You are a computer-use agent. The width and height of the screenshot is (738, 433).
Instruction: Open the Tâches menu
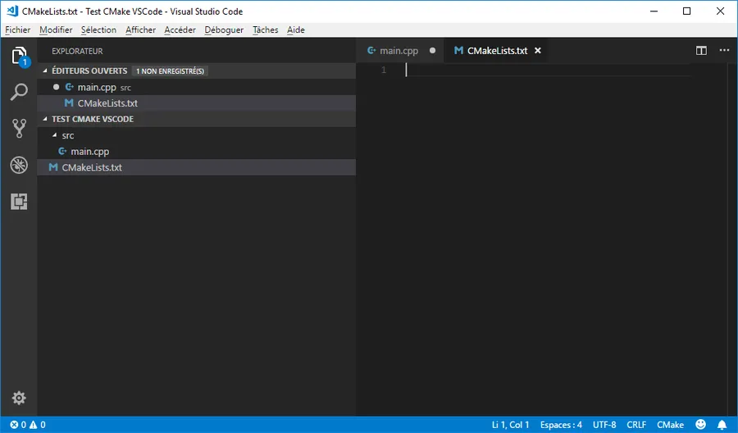click(265, 30)
